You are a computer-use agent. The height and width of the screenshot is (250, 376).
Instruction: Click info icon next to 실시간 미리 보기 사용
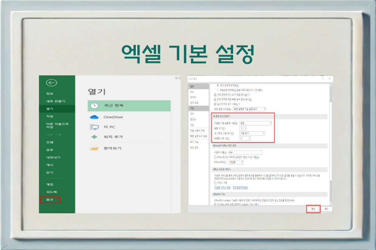(239, 104)
